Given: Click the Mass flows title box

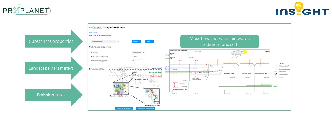Looking at the screenshot, I should (219, 42).
